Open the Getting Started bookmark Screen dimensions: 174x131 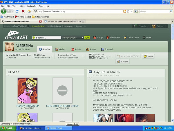(23, 17)
